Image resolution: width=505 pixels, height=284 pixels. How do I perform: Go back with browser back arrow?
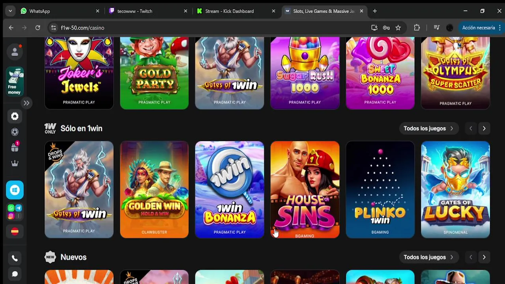pyautogui.click(x=11, y=28)
